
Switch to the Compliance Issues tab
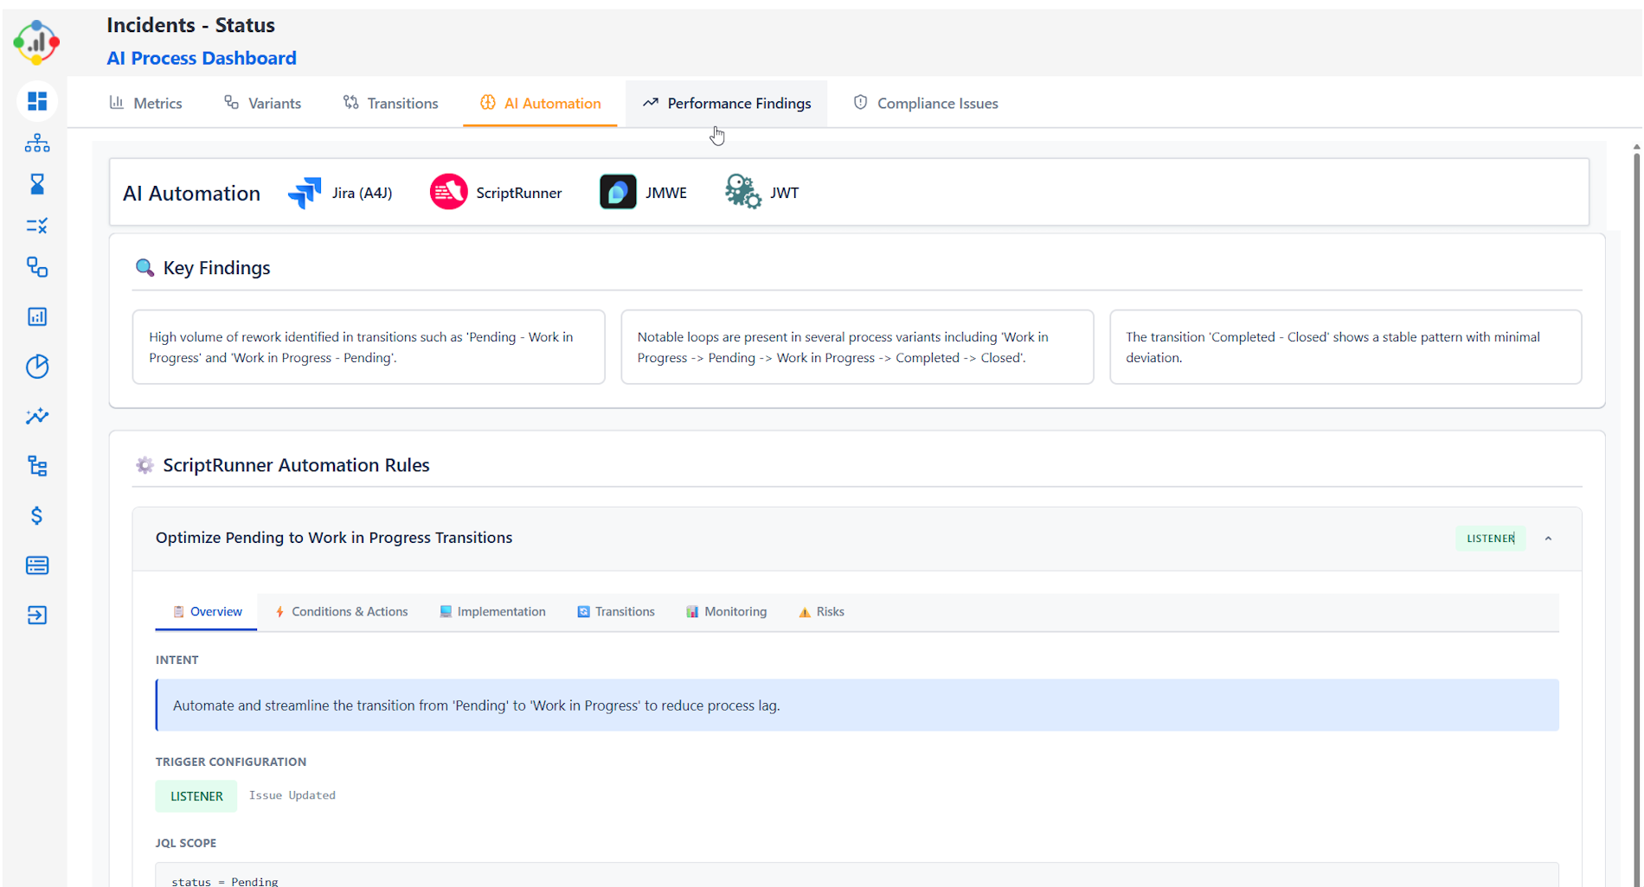(x=924, y=103)
